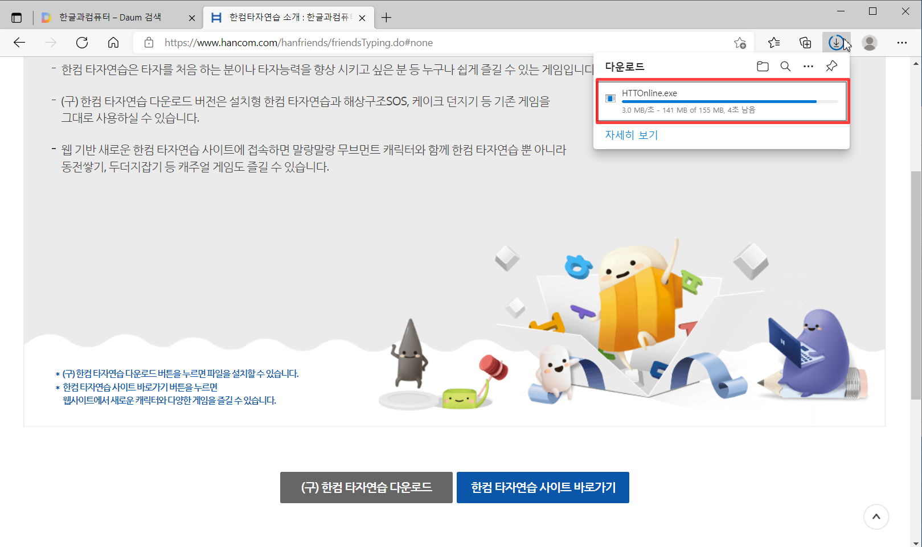922x547 pixels.
Task: Click the forward navigation arrow
Action: pos(51,43)
